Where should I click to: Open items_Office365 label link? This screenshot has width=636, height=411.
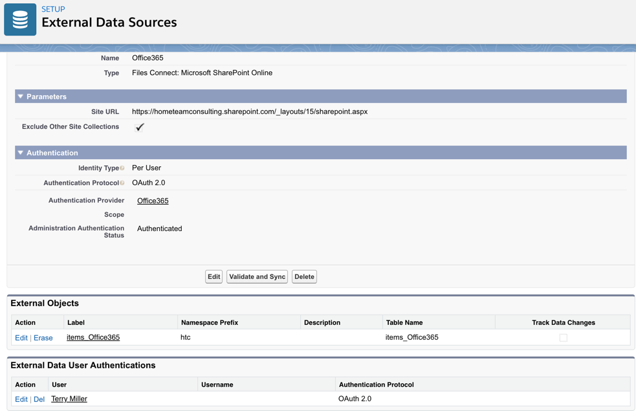click(93, 337)
